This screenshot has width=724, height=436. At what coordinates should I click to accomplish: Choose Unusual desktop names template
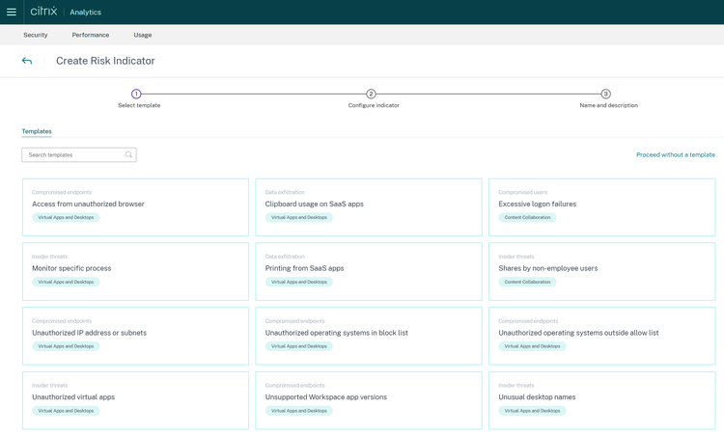pyautogui.click(x=602, y=400)
